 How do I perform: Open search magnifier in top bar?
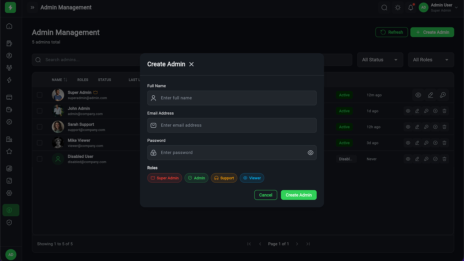tap(384, 8)
